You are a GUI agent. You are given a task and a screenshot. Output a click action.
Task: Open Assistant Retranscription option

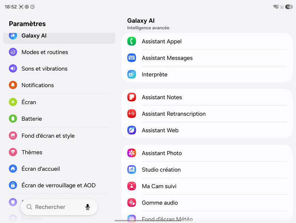coord(207,114)
